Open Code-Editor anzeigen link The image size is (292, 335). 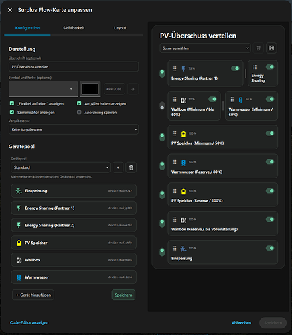(x=29, y=322)
